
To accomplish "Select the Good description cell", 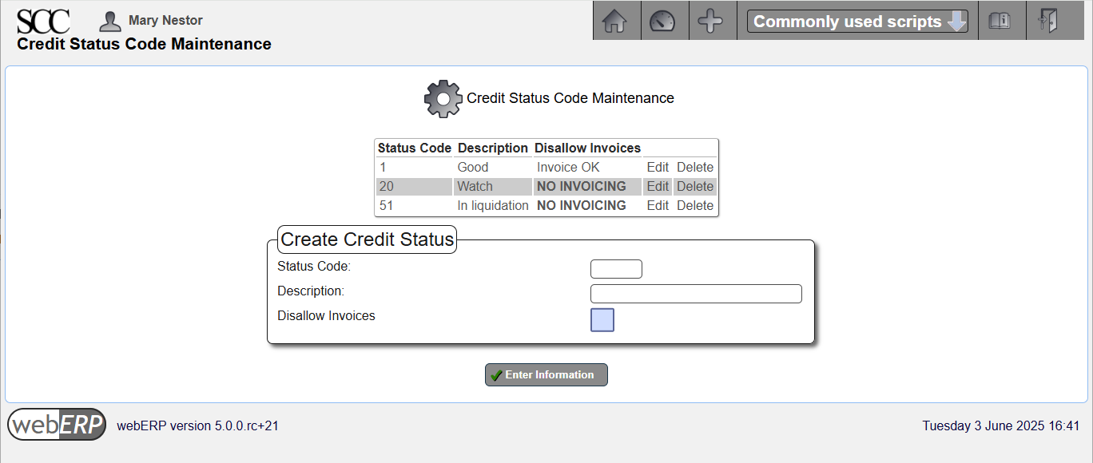I will pos(493,168).
